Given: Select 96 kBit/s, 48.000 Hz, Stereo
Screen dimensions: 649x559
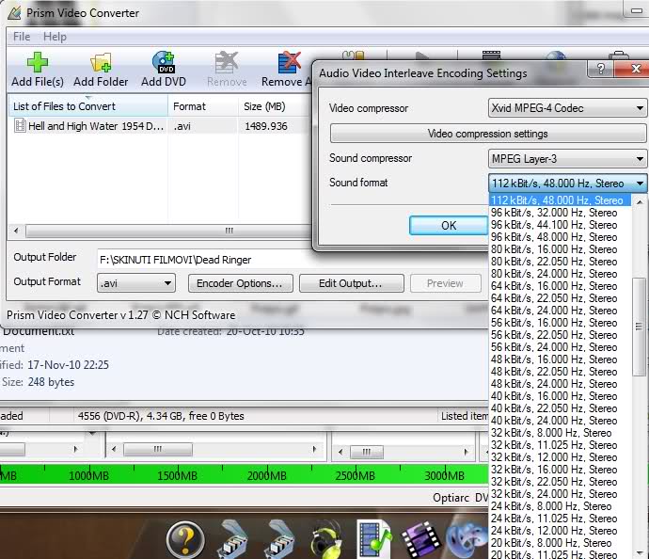Looking at the screenshot, I should [560, 237].
